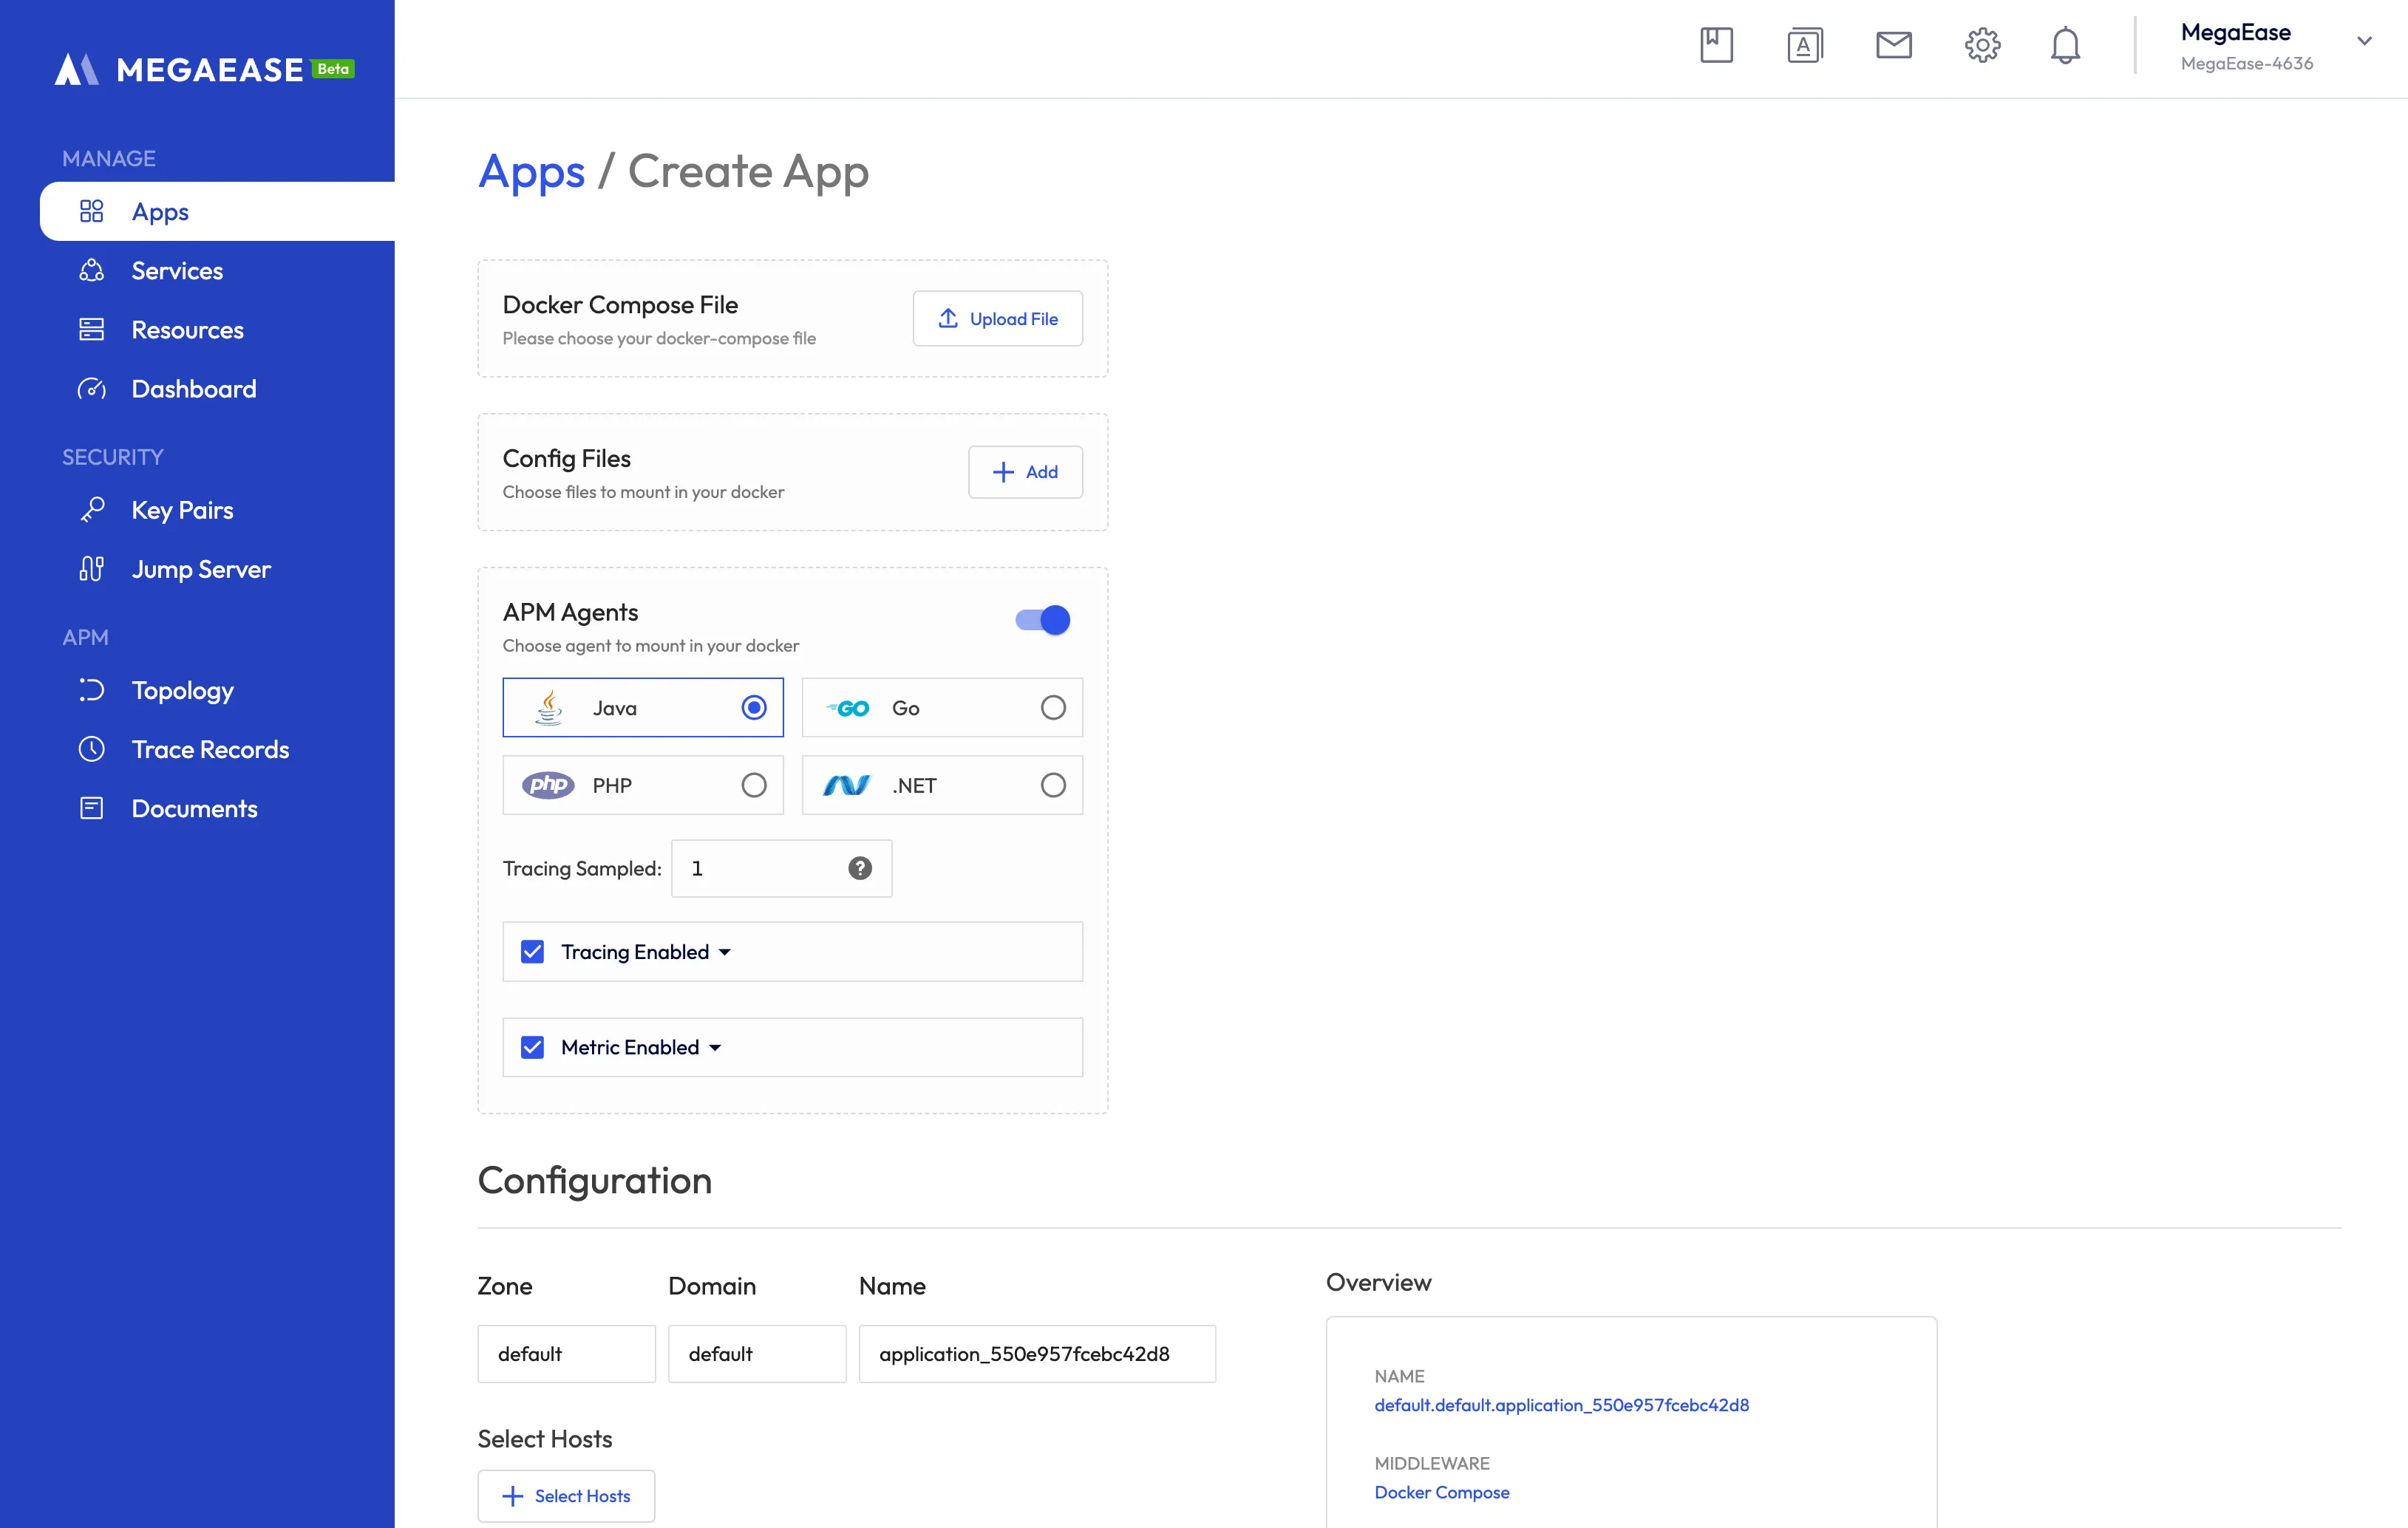Click the Services icon in sidebar
The width and height of the screenshot is (2408, 1528).
coord(91,270)
